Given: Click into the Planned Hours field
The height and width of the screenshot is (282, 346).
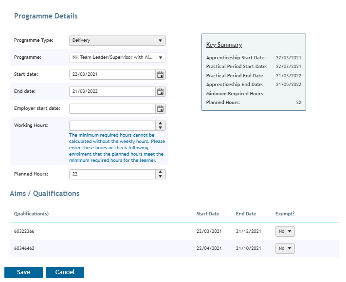Looking at the screenshot, I should tap(112, 174).
